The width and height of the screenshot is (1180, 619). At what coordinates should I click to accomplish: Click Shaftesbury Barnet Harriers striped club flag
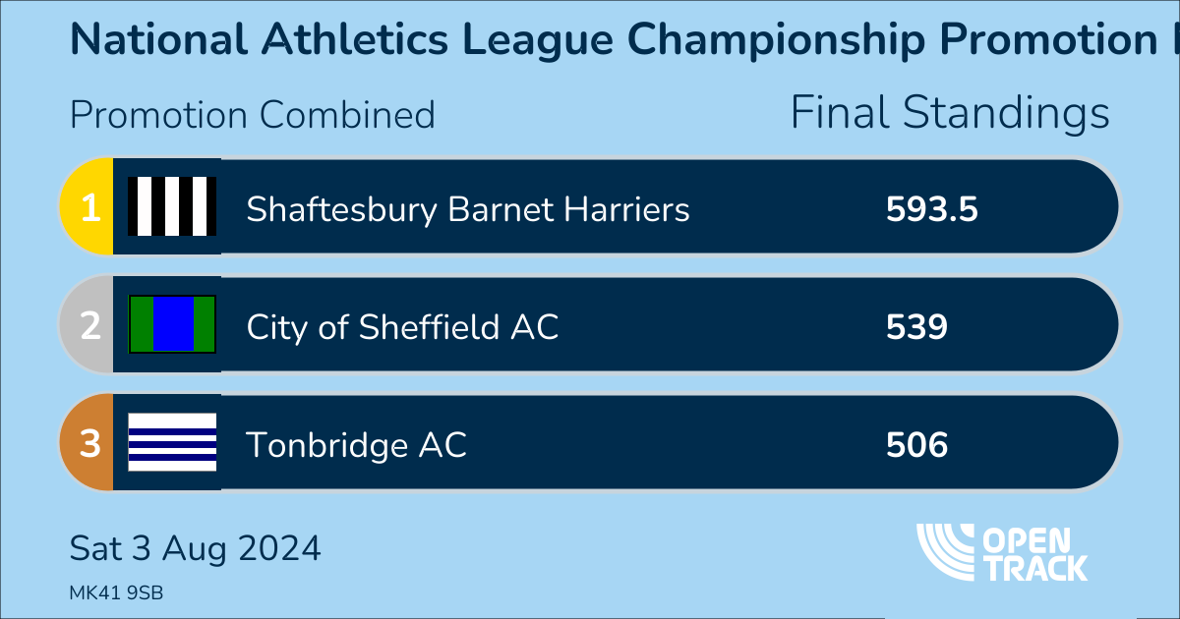click(x=172, y=207)
